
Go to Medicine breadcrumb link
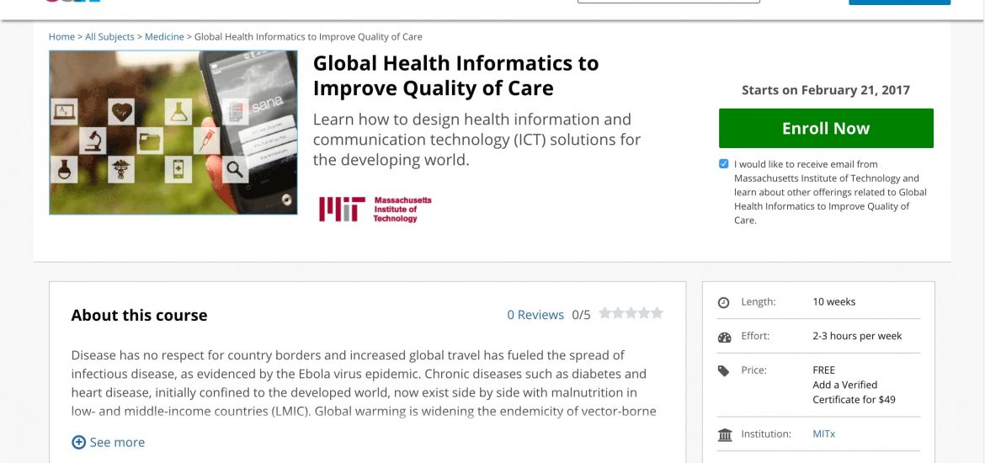[164, 37]
